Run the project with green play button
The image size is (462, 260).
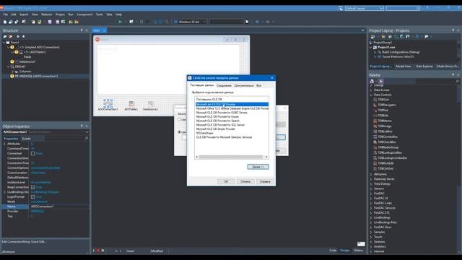click(121, 22)
